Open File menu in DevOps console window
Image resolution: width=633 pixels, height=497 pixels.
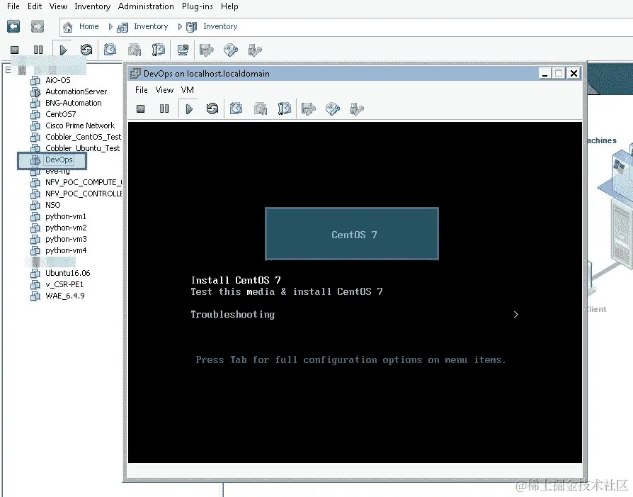[142, 90]
